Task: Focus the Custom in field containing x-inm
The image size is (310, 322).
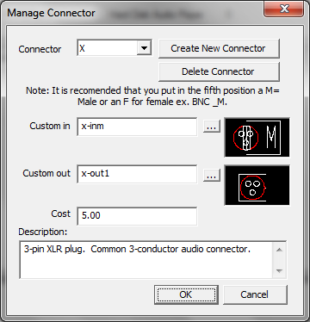Action: point(137,127)
